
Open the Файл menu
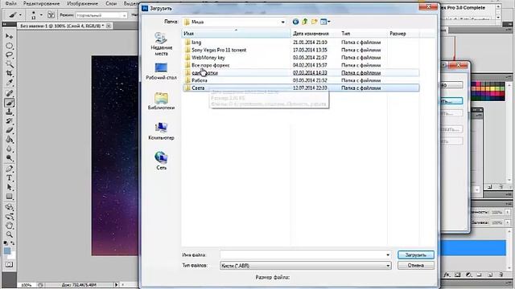click(x=10, y=3)
